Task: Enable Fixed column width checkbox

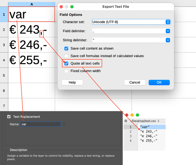Action: 66,71
